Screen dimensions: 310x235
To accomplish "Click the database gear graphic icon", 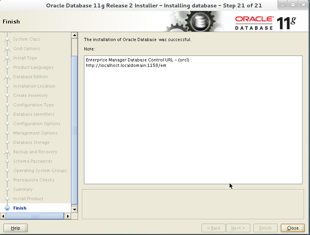I will pyautogui.click(x=200, y=22).
